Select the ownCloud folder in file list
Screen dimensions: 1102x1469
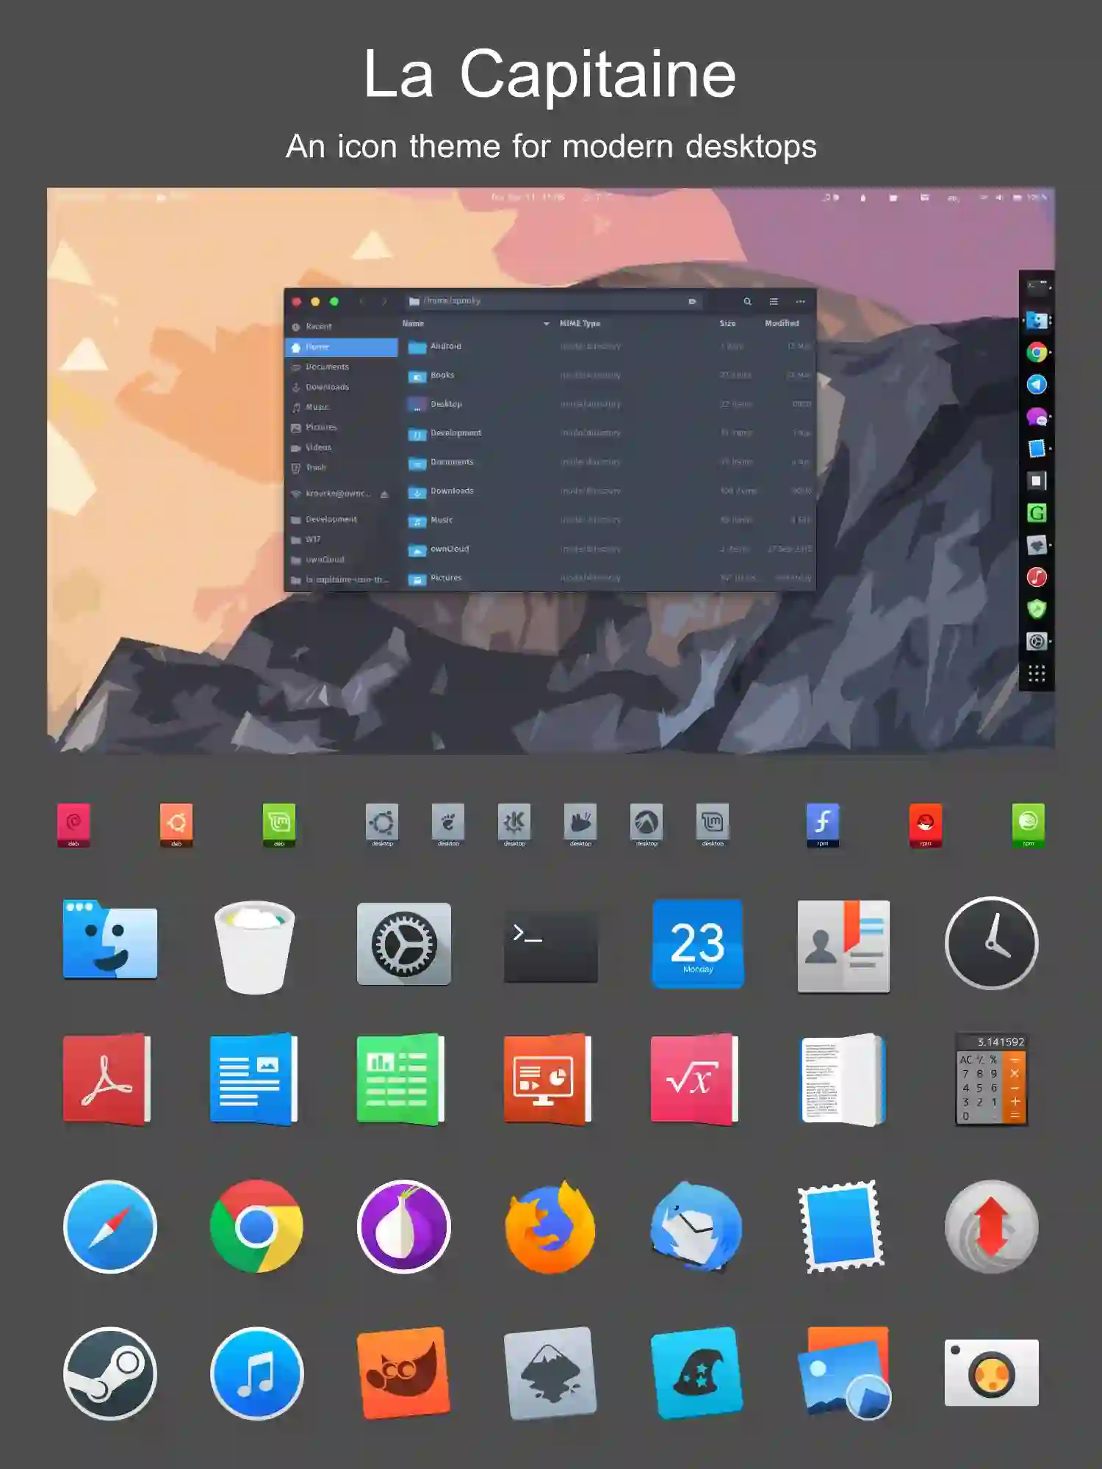(x=608, y=549)
